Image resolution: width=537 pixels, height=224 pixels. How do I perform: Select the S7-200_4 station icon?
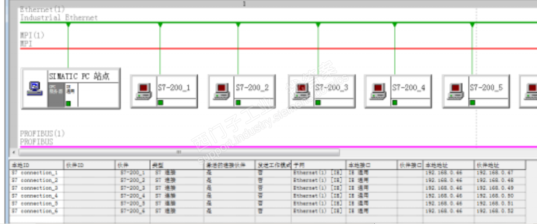point(378,91)
